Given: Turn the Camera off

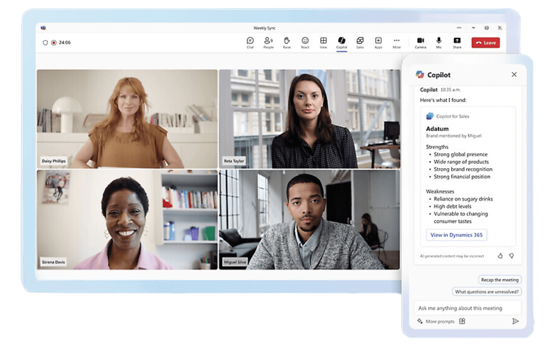Looking at the screenshot, I should click(x=421, y=43).
